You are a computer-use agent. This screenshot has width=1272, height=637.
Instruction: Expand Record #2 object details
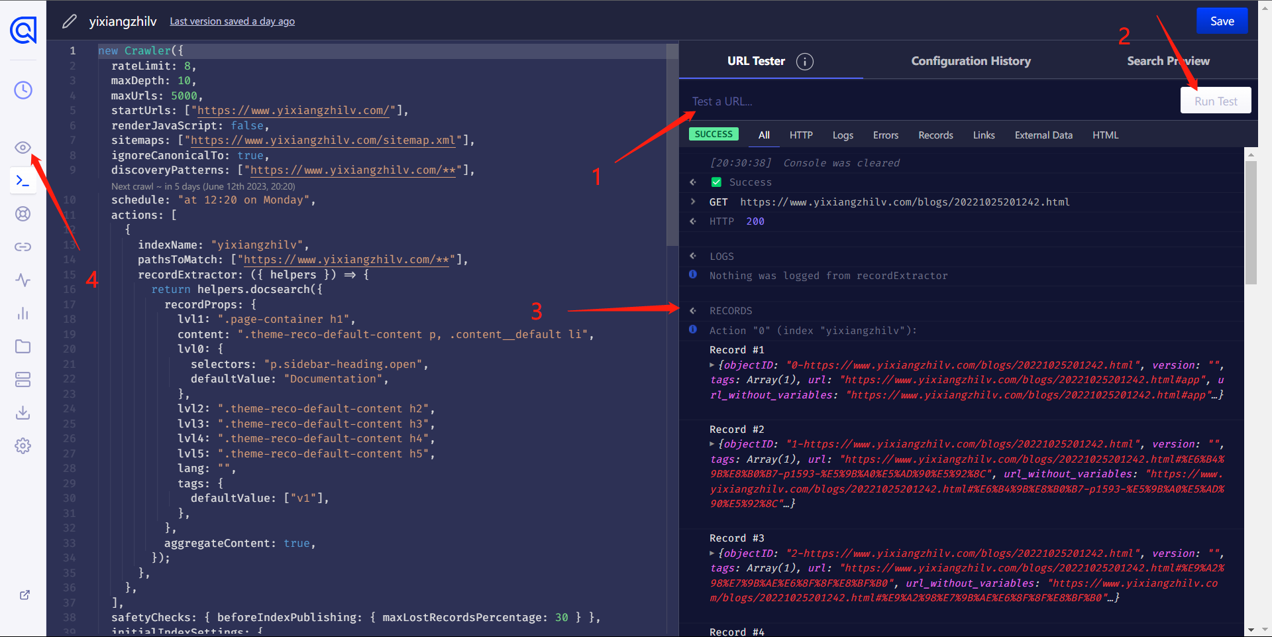[x=712, y=444]
